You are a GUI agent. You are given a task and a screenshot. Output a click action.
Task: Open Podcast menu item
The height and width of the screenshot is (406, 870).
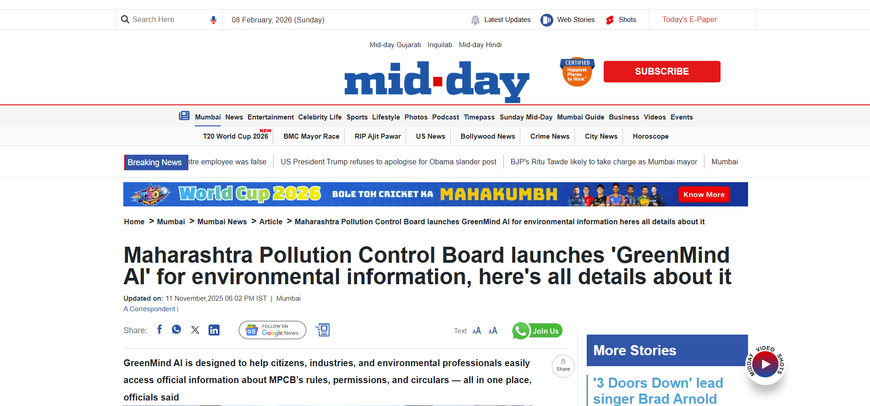click(x=446, y=117)
